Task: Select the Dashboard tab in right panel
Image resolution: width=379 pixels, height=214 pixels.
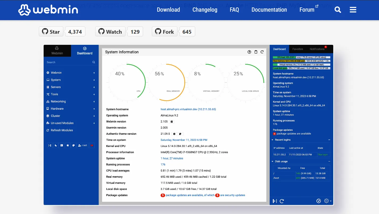Action: tap(280, 49)
